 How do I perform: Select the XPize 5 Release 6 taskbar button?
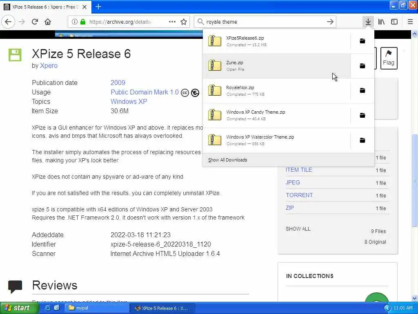tap(162, 308)
